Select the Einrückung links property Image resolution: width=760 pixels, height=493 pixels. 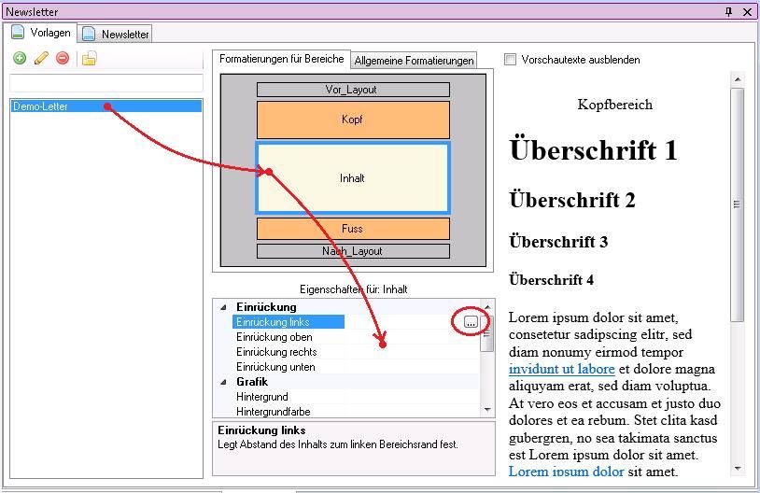[x=289, y=322]
